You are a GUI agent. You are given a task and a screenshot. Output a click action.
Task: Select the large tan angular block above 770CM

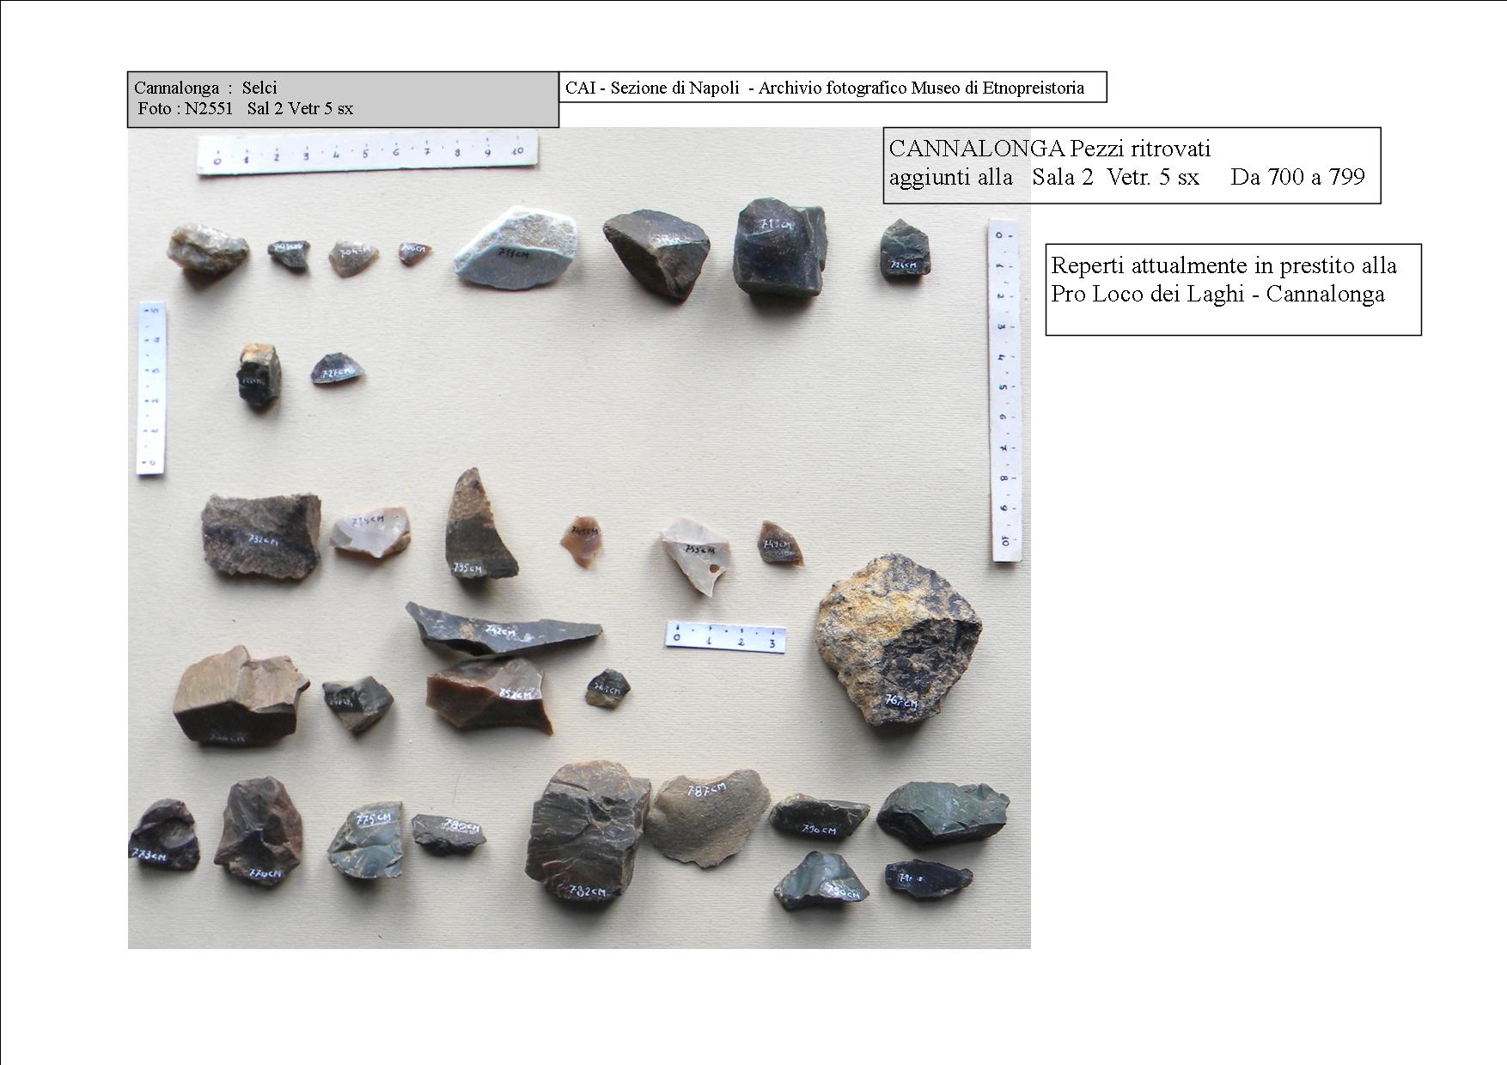click(x=241, y=695)
